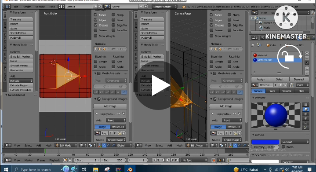Jump to the timeline's last frame
This screenshot has height=172, width=316.
pyautogui.click(x=177, y=160)
